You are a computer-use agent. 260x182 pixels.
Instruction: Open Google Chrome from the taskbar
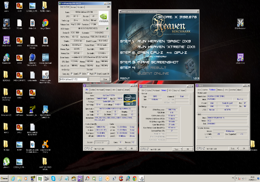point(134,178)
